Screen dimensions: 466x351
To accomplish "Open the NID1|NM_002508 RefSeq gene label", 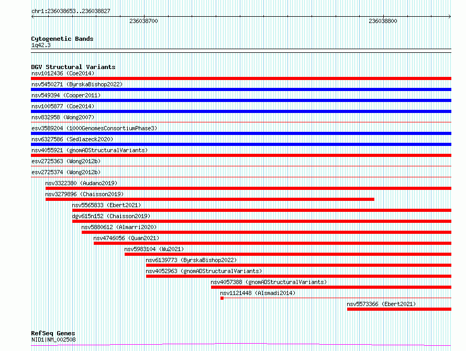I will click(53, 339).
